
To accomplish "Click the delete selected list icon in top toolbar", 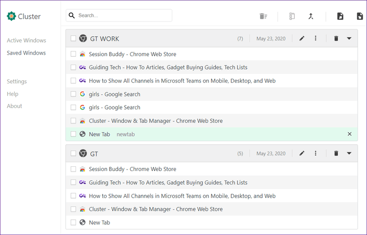I will click(x=263, y=16).
